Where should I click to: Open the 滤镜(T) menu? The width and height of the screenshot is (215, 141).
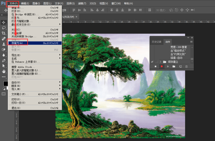[x=82, y=3]
